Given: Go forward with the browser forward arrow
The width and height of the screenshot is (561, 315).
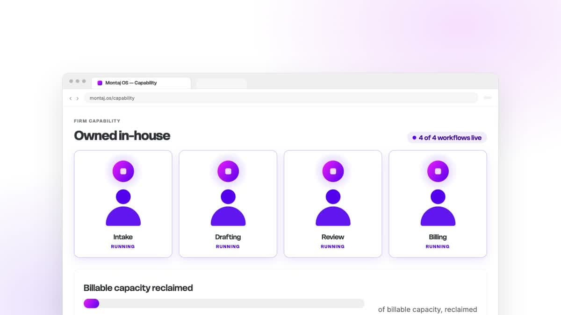Looking at the screenshot, I should point(78,98).
